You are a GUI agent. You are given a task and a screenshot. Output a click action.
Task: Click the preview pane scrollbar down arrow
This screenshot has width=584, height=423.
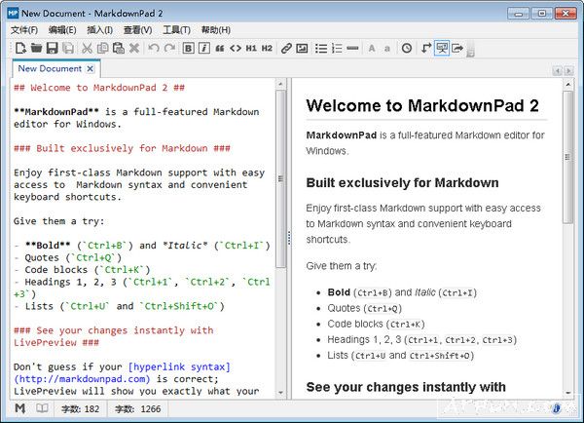[x=568, y=393]
